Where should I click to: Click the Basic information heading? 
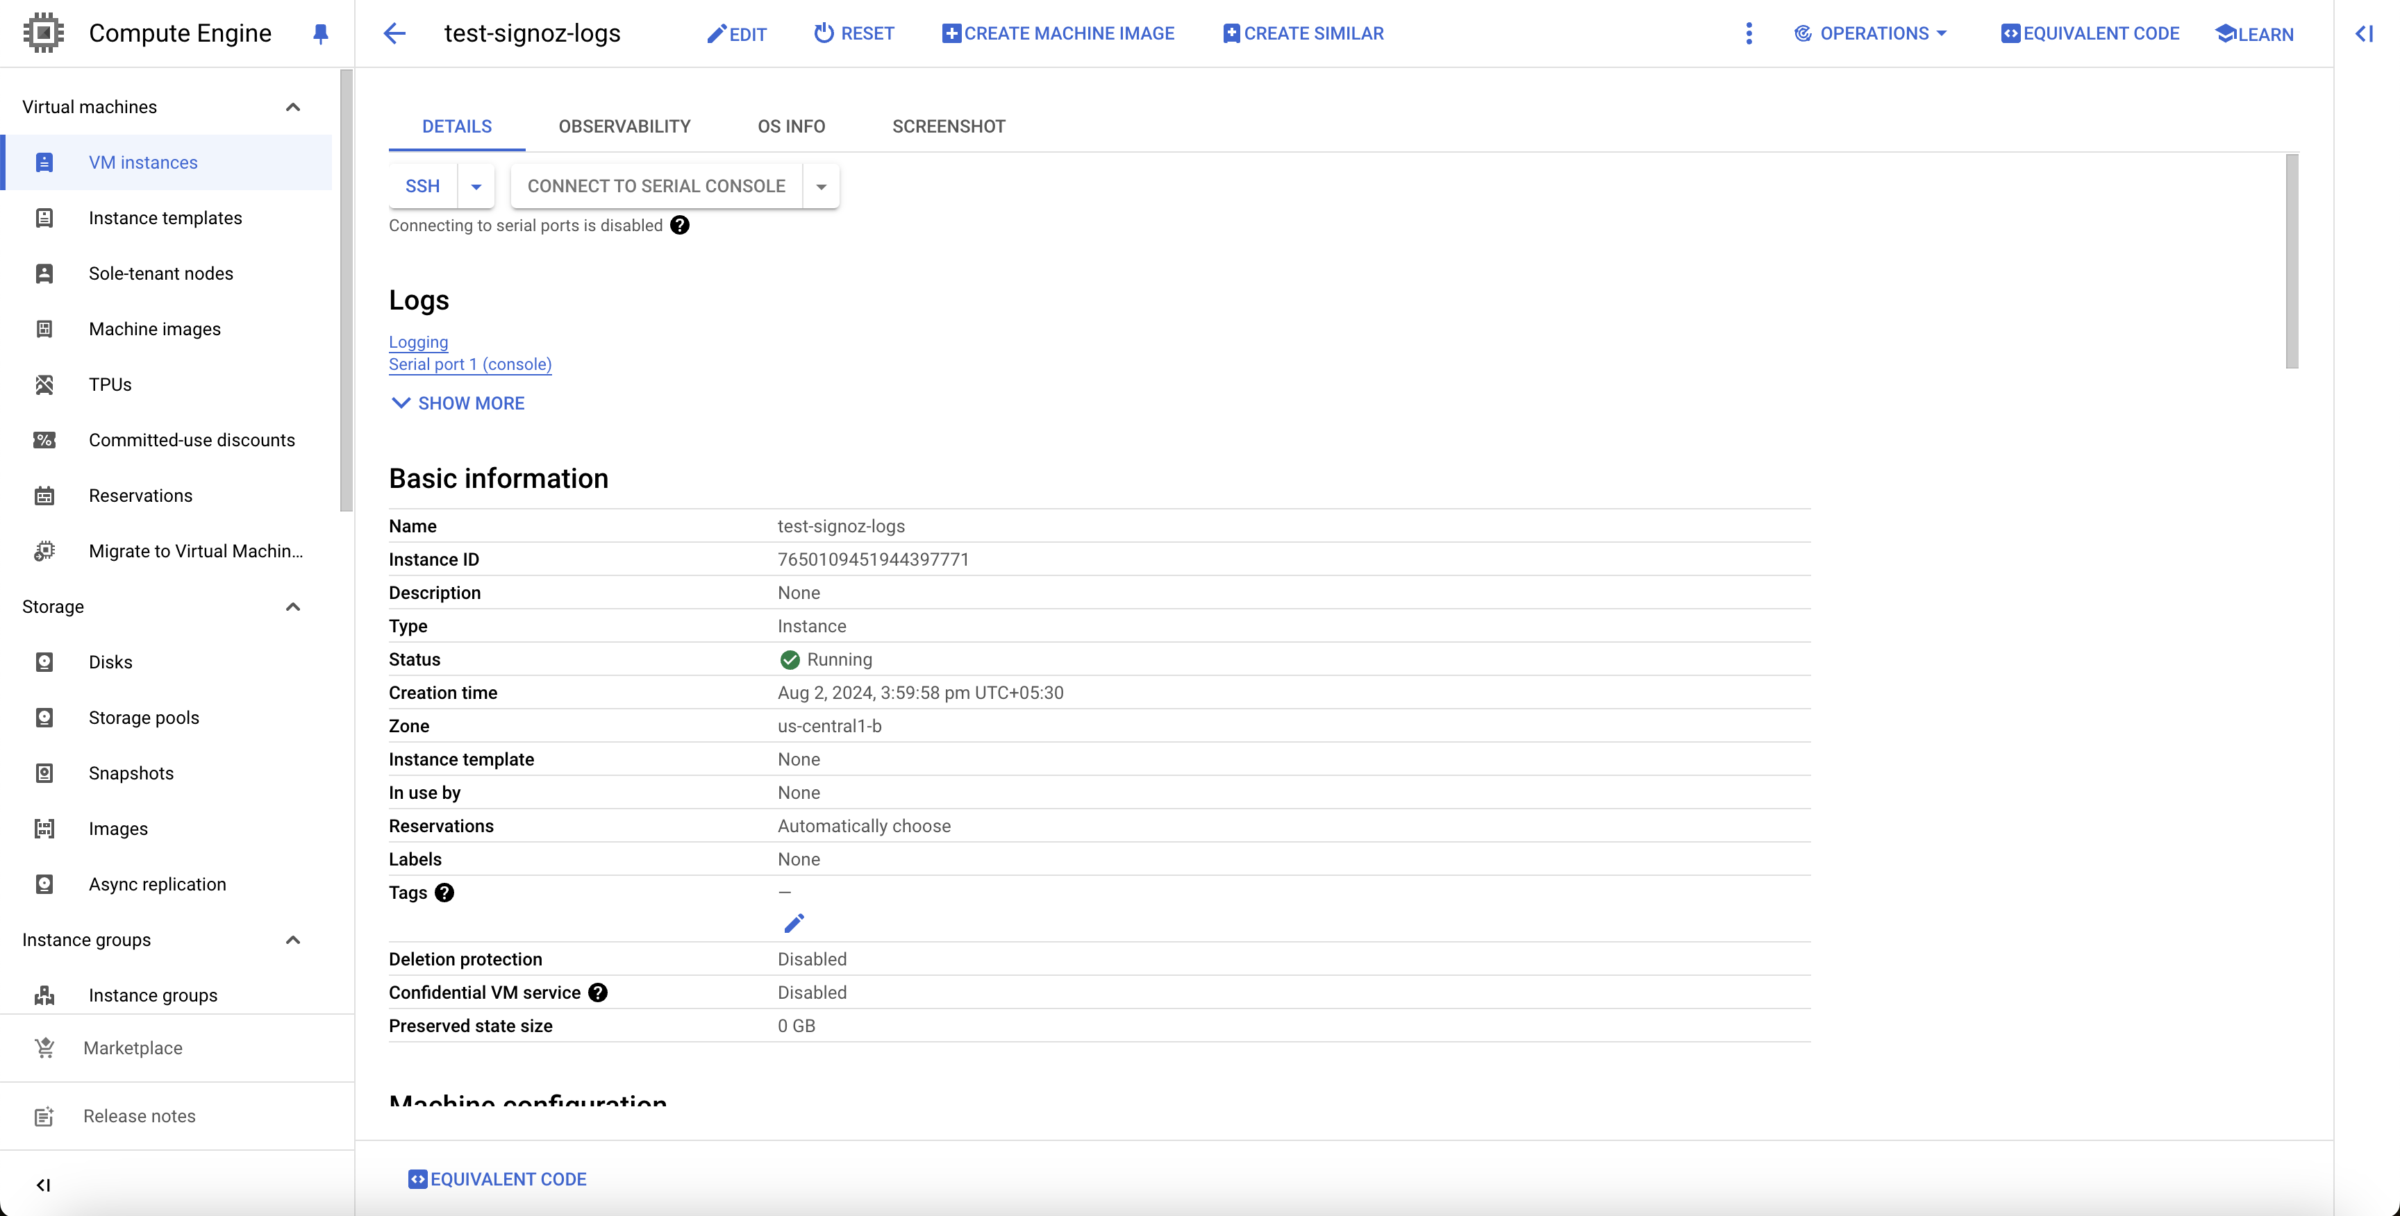499,479
